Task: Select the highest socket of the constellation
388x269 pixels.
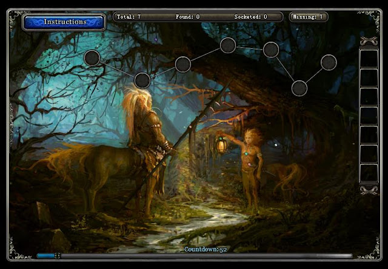Action: point(228,45)
